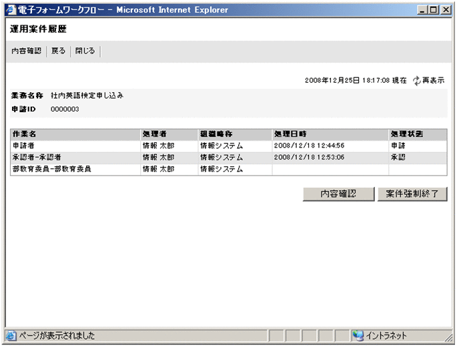This screenshot has height=347, width=457.
Task: Click the window resize grip at corner
Action: 448,338
